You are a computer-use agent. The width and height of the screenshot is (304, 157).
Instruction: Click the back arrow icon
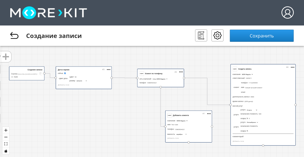14,36
